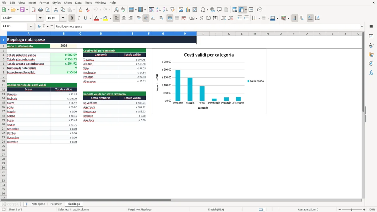
Task: Apply red Font Color swatch
Action: 96,18
